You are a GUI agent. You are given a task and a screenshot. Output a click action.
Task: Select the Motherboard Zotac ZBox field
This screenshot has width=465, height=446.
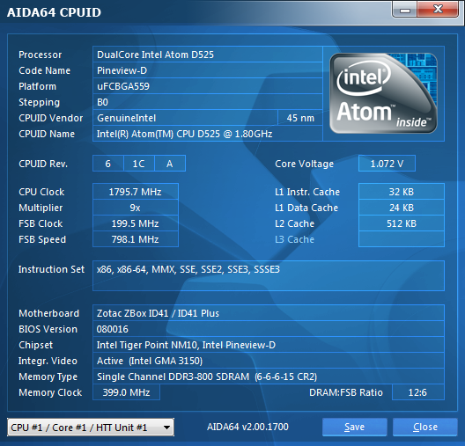(269, 313)
